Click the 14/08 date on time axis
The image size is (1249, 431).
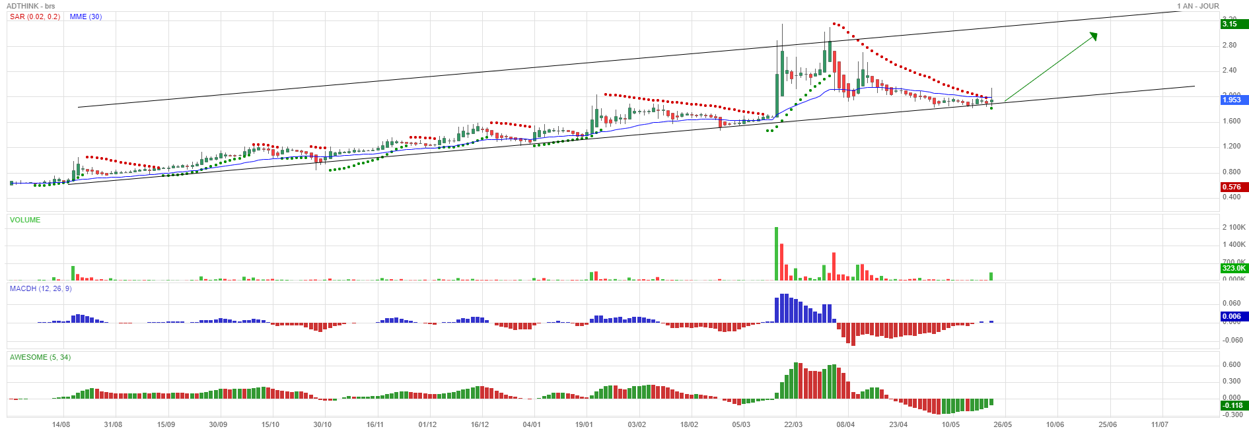point(61,424)
